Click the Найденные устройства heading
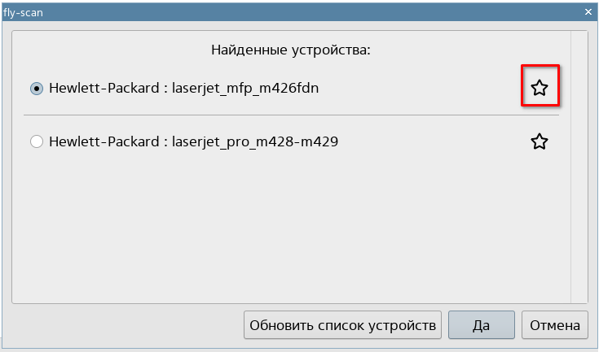Viewport: 599px width, 352px height. (x=291, y=50)
